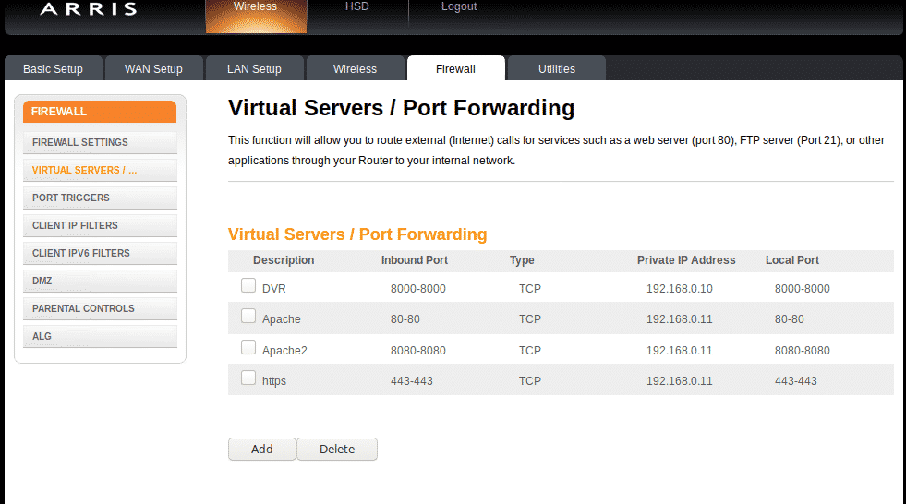Open the Basic Setup tab

53,69
